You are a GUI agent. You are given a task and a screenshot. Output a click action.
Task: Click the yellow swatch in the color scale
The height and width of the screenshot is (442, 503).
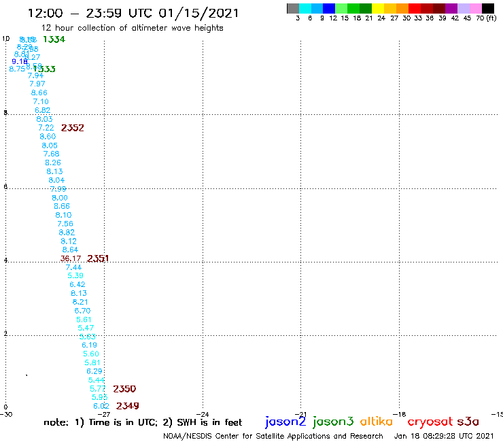[378, 8]
